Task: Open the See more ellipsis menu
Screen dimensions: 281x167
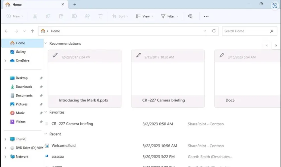Action: [206, 16]
